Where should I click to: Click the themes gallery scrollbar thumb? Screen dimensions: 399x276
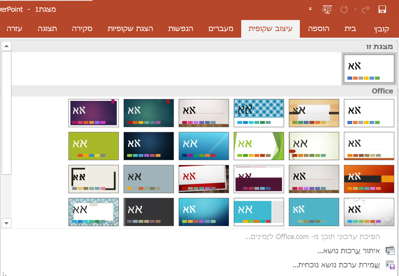coord(6,113)
